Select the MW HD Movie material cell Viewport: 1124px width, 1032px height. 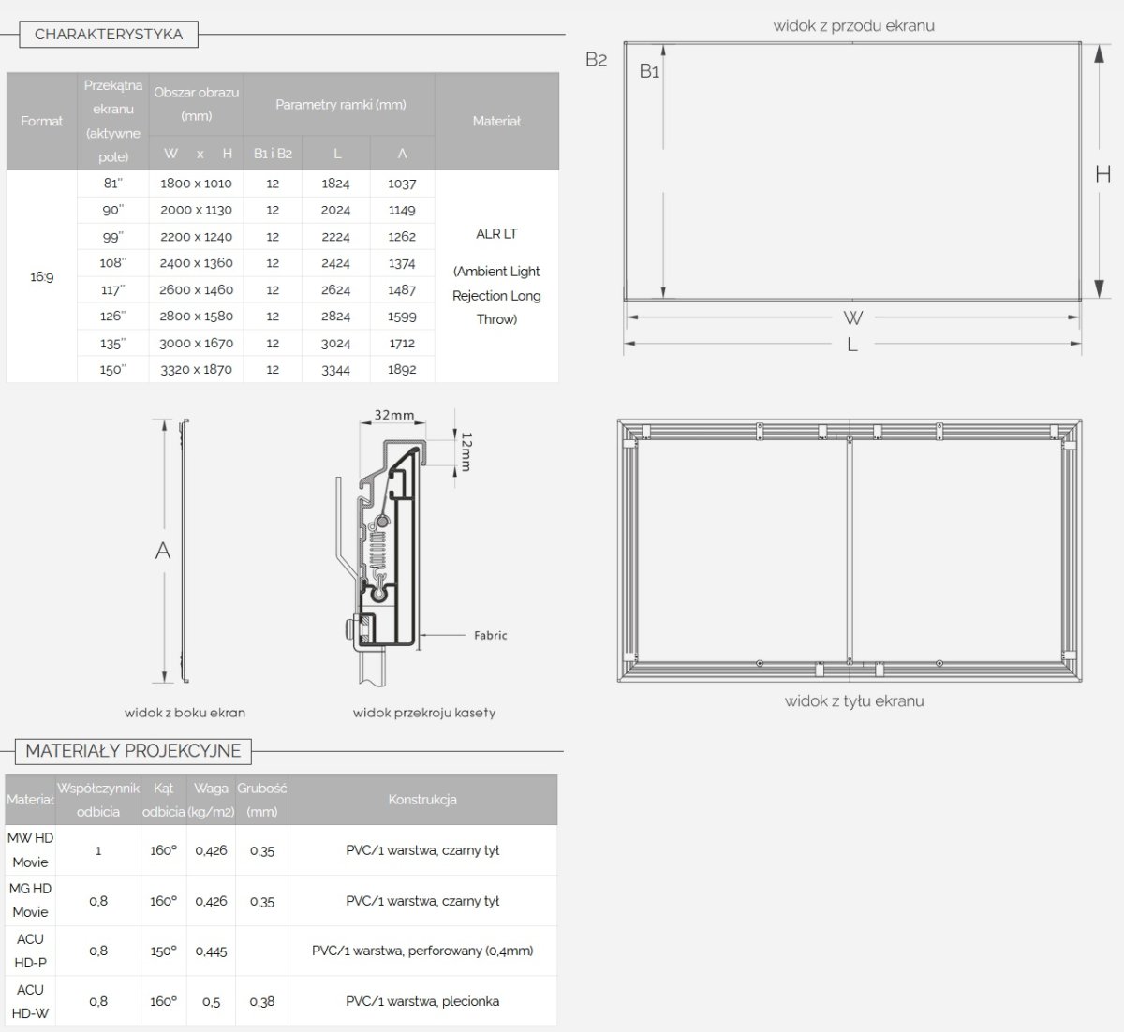30,850
